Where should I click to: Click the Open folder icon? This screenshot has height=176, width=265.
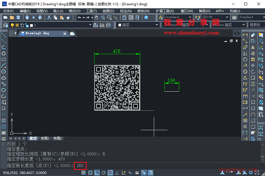click(x=12, y=17)
